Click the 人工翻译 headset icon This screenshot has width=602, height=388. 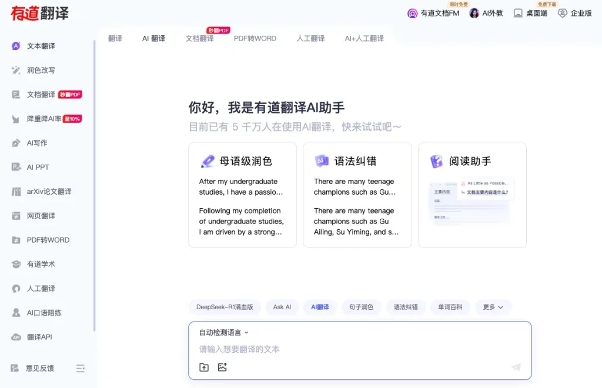16,289
